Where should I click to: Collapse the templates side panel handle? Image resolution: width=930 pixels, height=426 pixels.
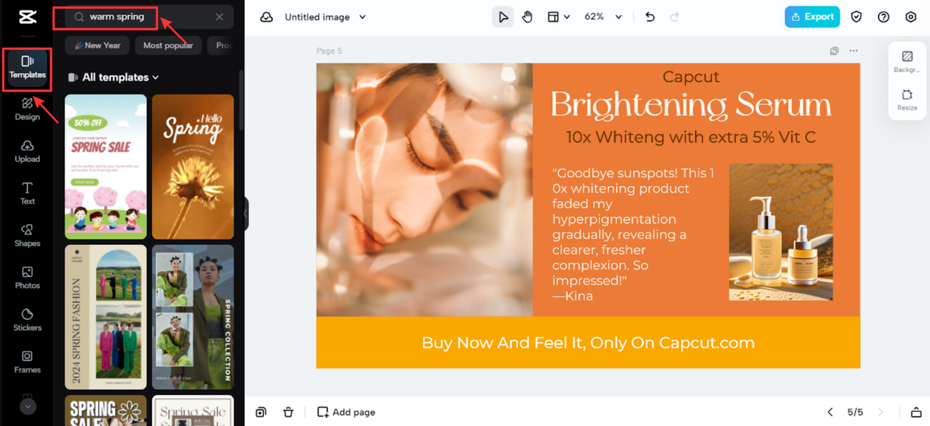(246, 214)
